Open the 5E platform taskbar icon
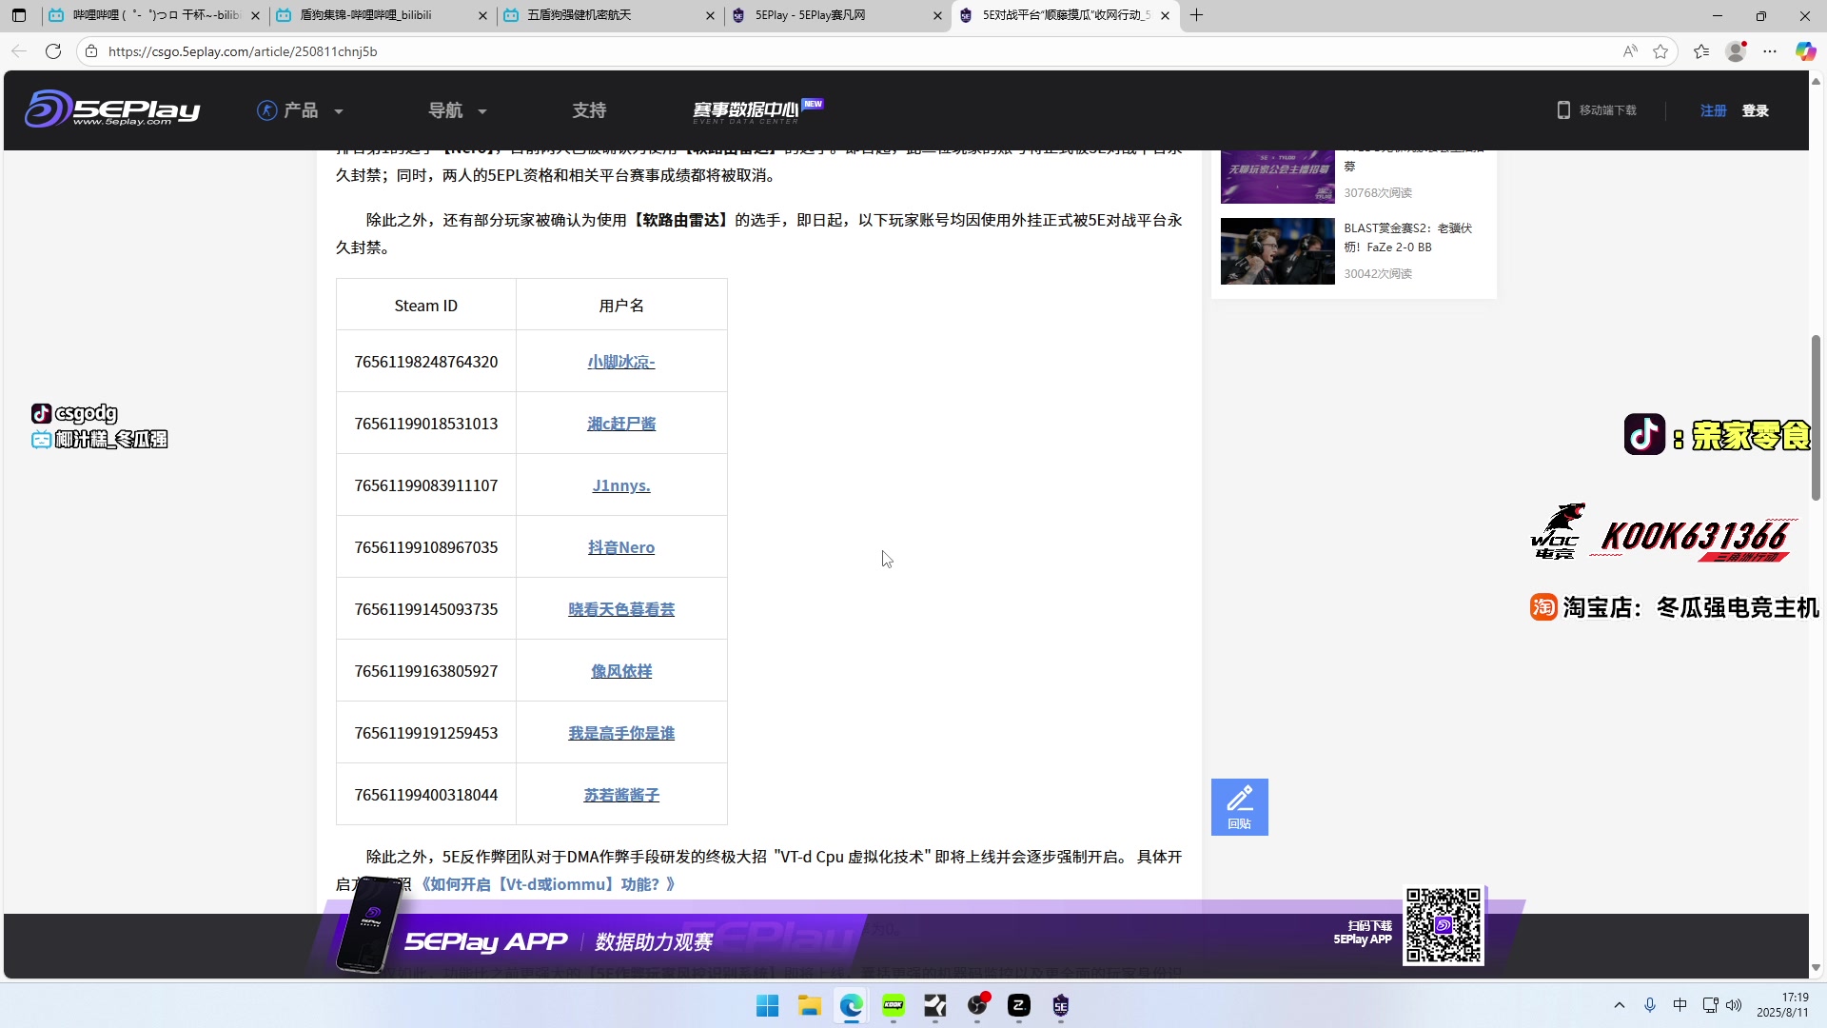 point(1060,1005)
